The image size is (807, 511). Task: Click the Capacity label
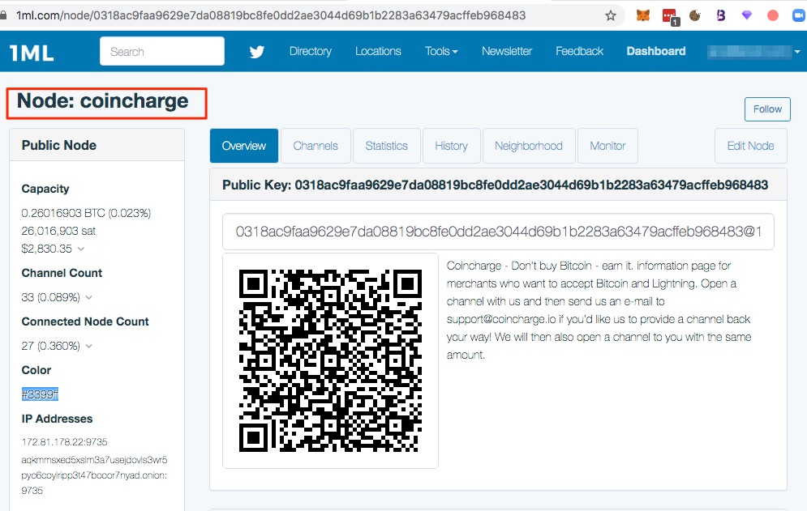[45, 189]
